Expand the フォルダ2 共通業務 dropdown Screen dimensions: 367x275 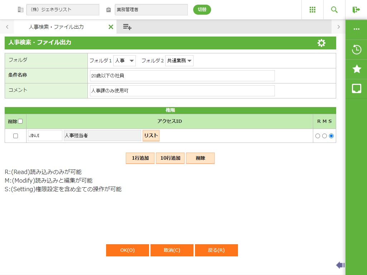[179, 61]
